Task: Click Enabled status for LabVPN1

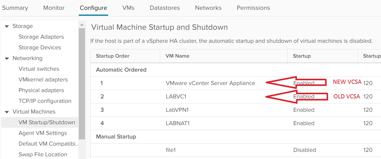Action: pos(304,110)
